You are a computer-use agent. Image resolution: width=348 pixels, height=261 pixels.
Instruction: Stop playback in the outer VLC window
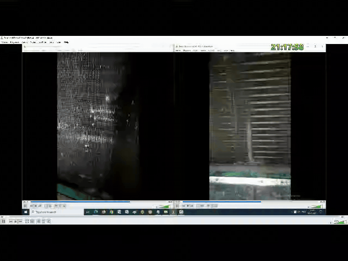(16, 221)
